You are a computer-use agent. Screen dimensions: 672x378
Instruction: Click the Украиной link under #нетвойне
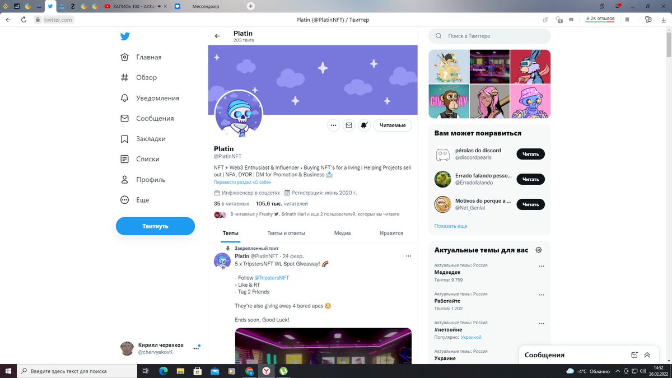[x=471, y=338]
